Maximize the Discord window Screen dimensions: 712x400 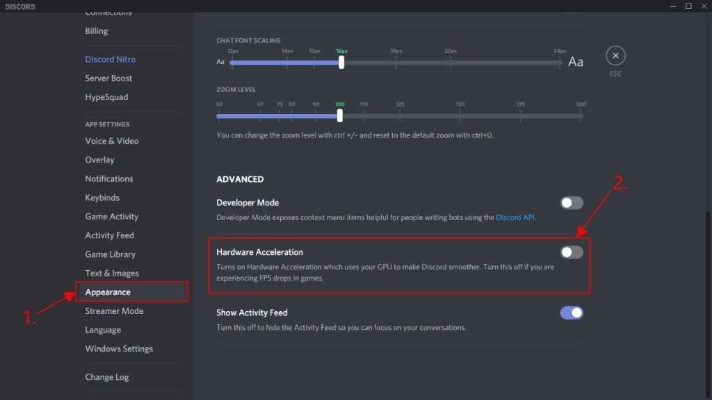pyautogui.click(x=688, y=6)
